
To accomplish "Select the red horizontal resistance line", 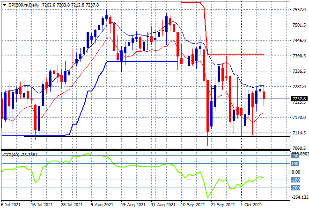I will [236, 54].
